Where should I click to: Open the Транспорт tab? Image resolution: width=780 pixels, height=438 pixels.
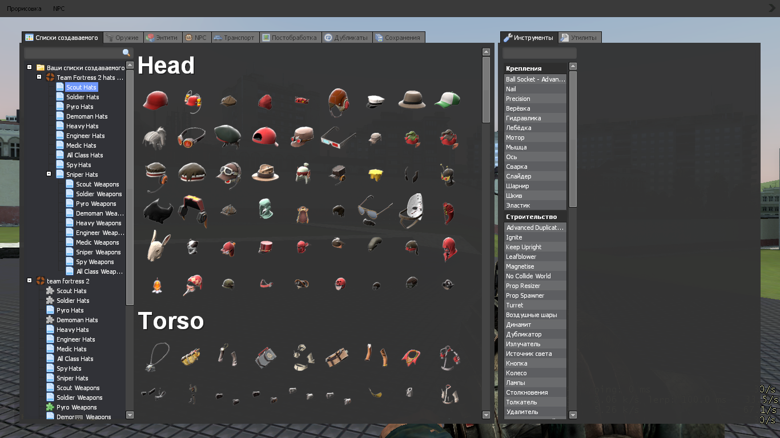pos(234,38)
